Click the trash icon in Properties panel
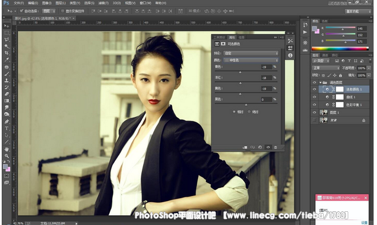 point(276,147)
